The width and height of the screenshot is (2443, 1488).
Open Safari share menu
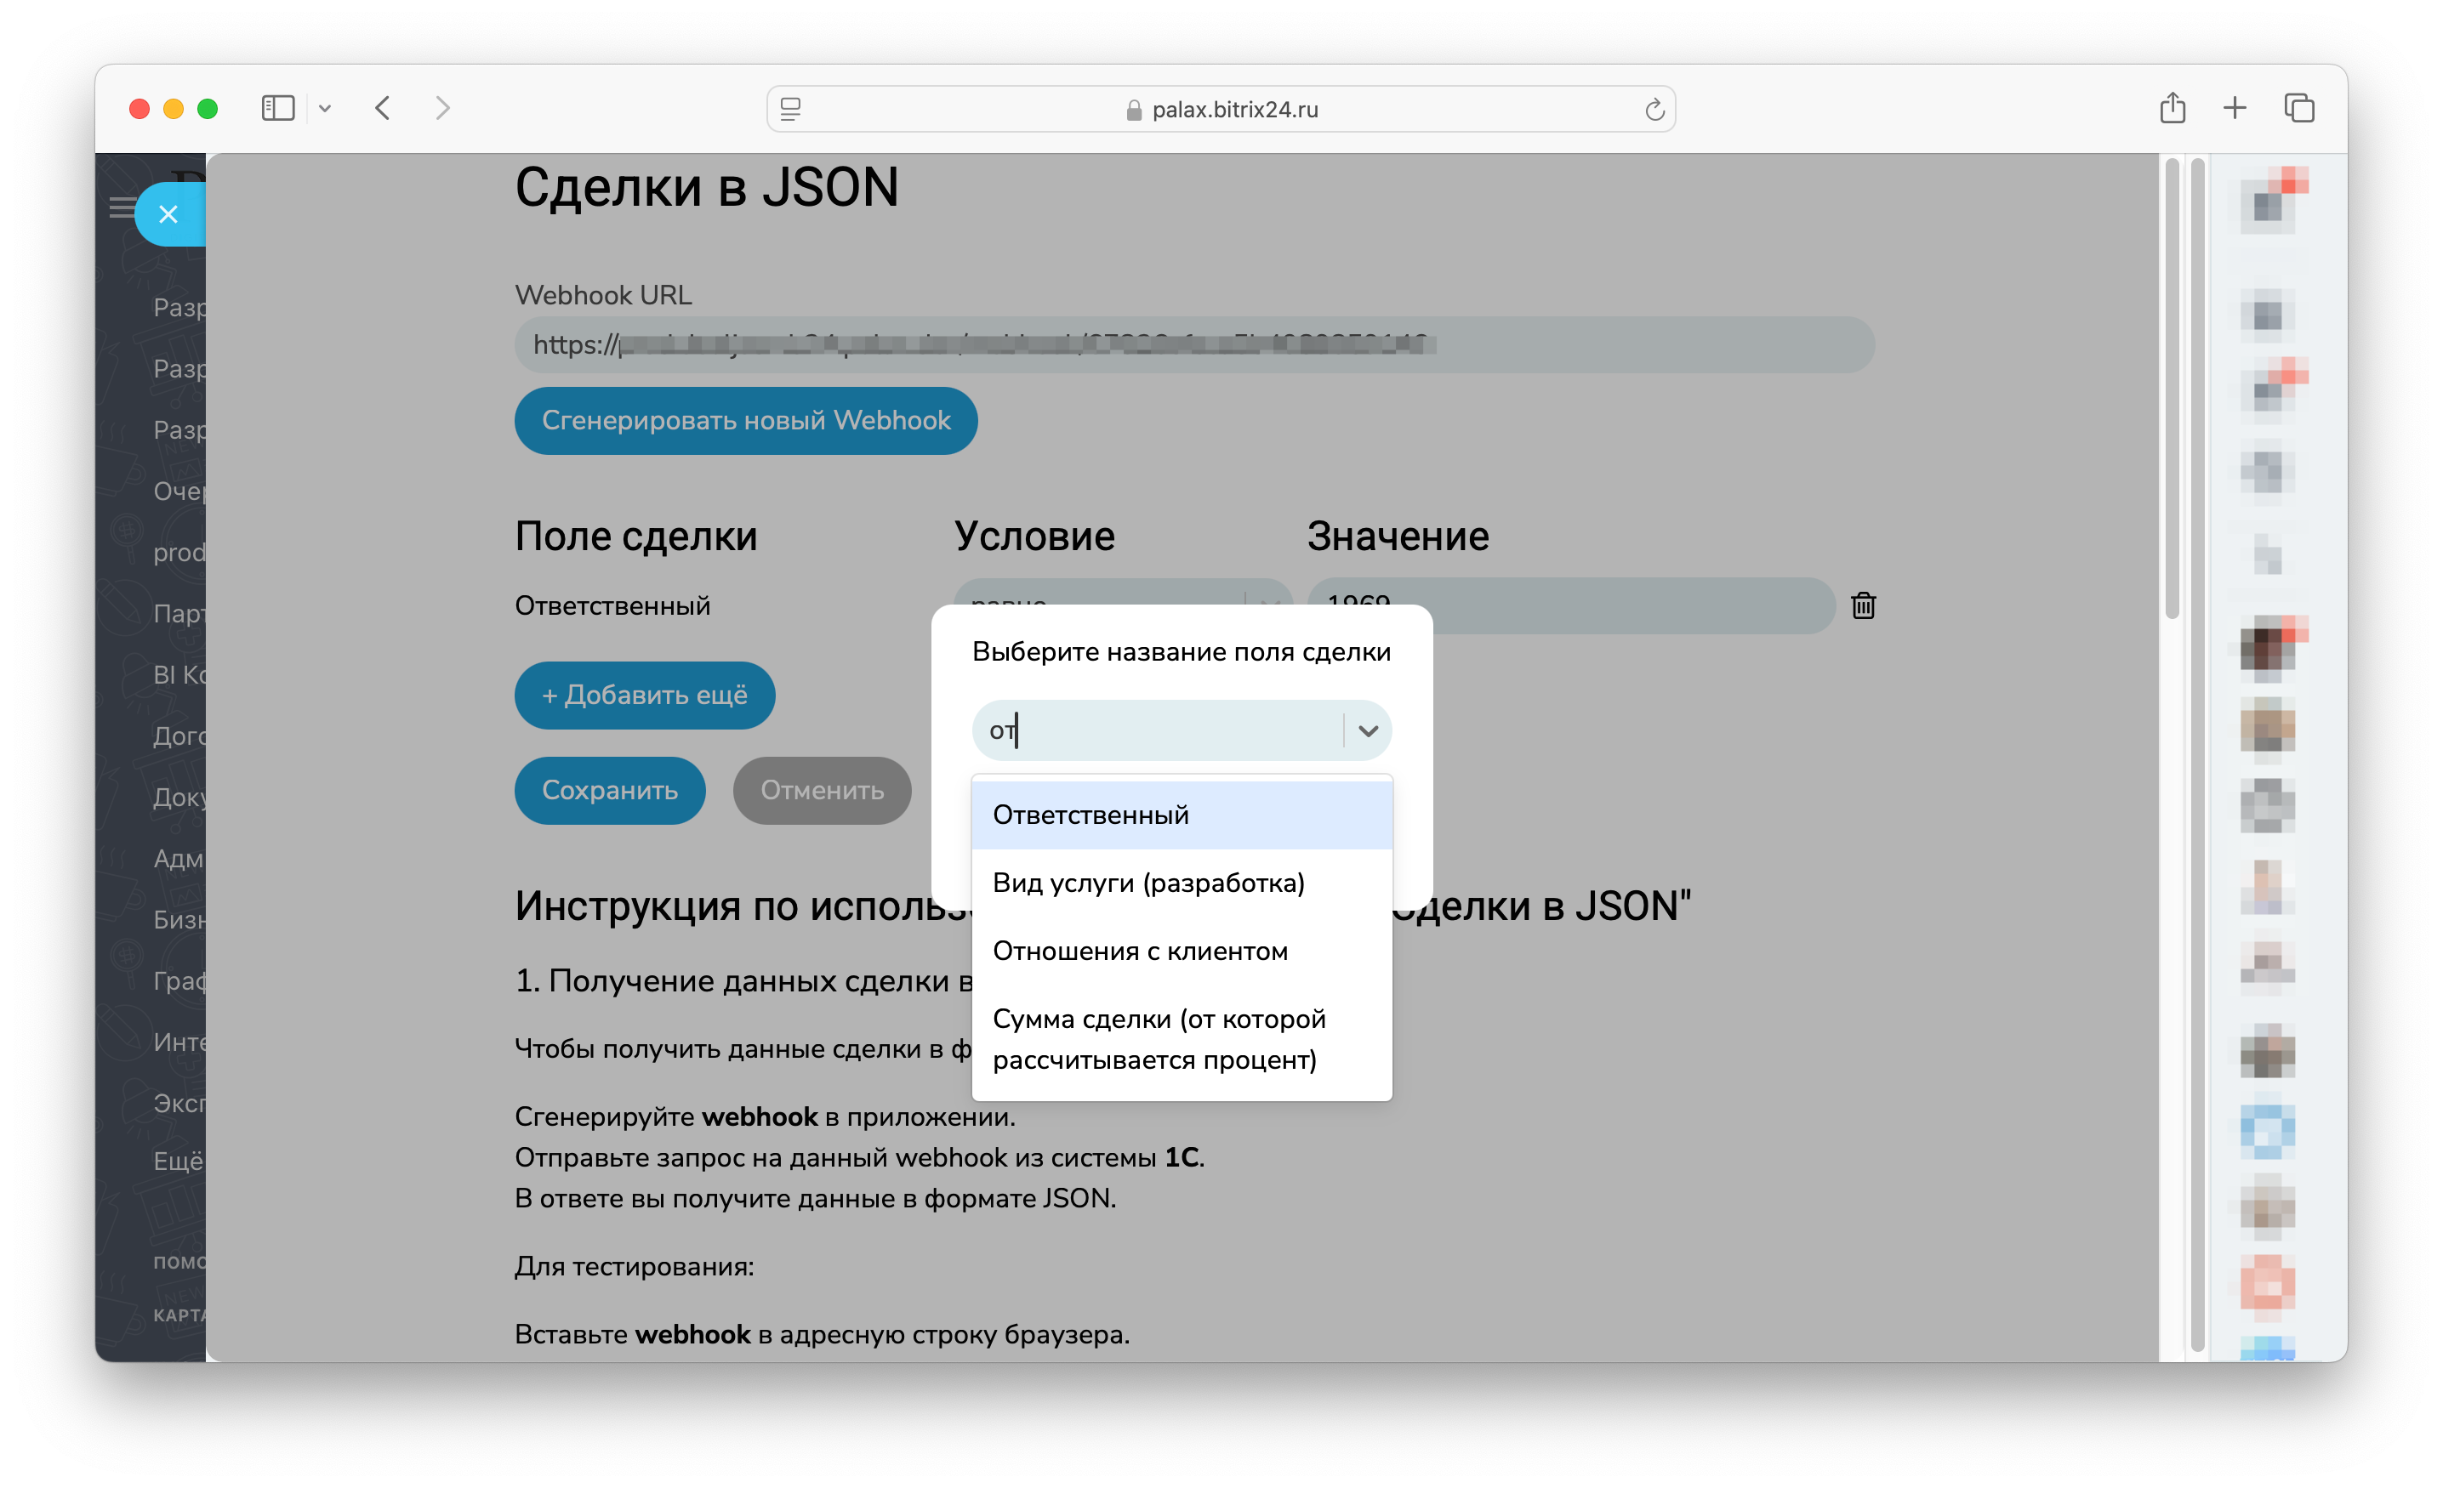pyautogui.click(x=2172, y=108)
